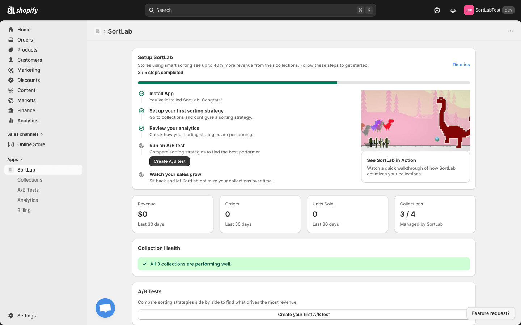Open the Orders page icon
This screenshot has width=521, height=325.
pyautogui.click(x=11, y=40)
